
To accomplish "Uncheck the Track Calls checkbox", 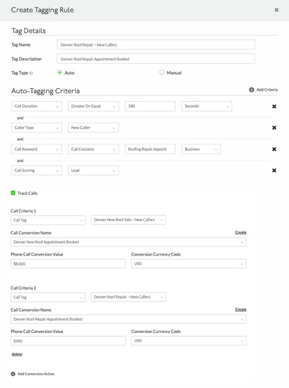I will [x=13, y=193].
